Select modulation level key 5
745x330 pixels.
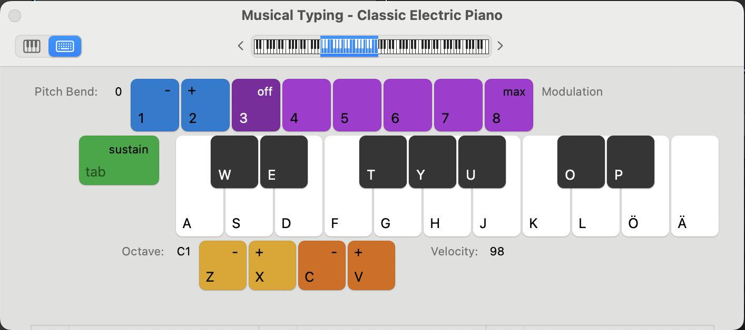357,105
